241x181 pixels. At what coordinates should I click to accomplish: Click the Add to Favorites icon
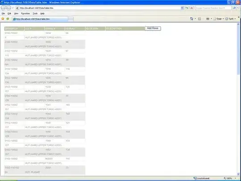point(8,19)
